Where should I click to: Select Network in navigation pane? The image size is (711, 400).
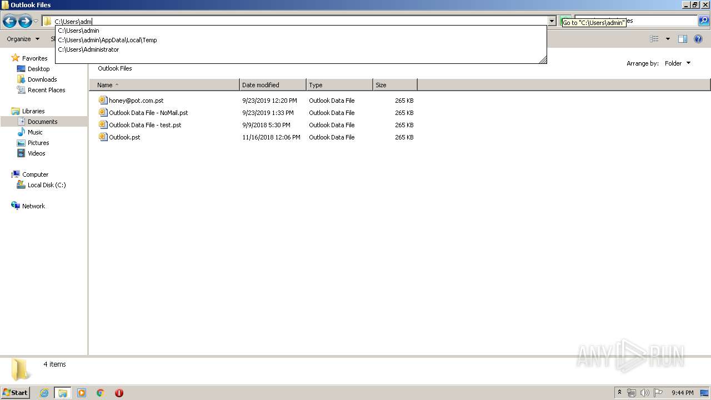tap(33, 206)
